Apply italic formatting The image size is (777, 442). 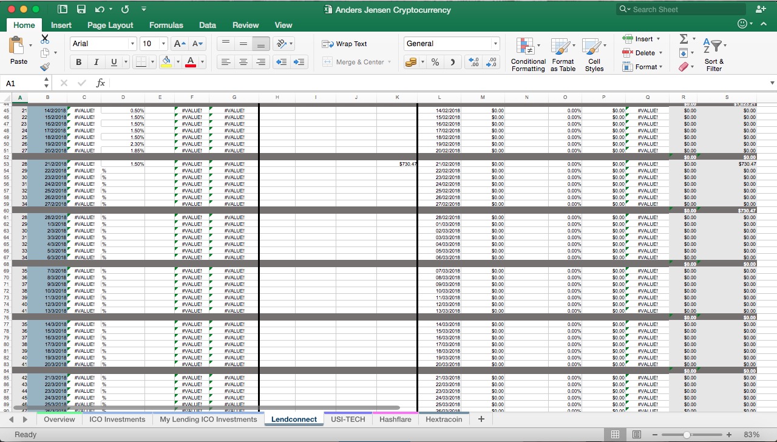pyautogui.click(x=96, y=62)
